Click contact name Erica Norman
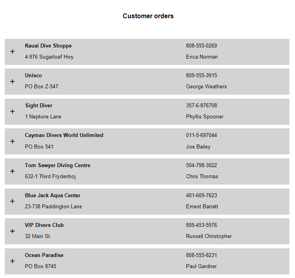 [x=202, y=57]
